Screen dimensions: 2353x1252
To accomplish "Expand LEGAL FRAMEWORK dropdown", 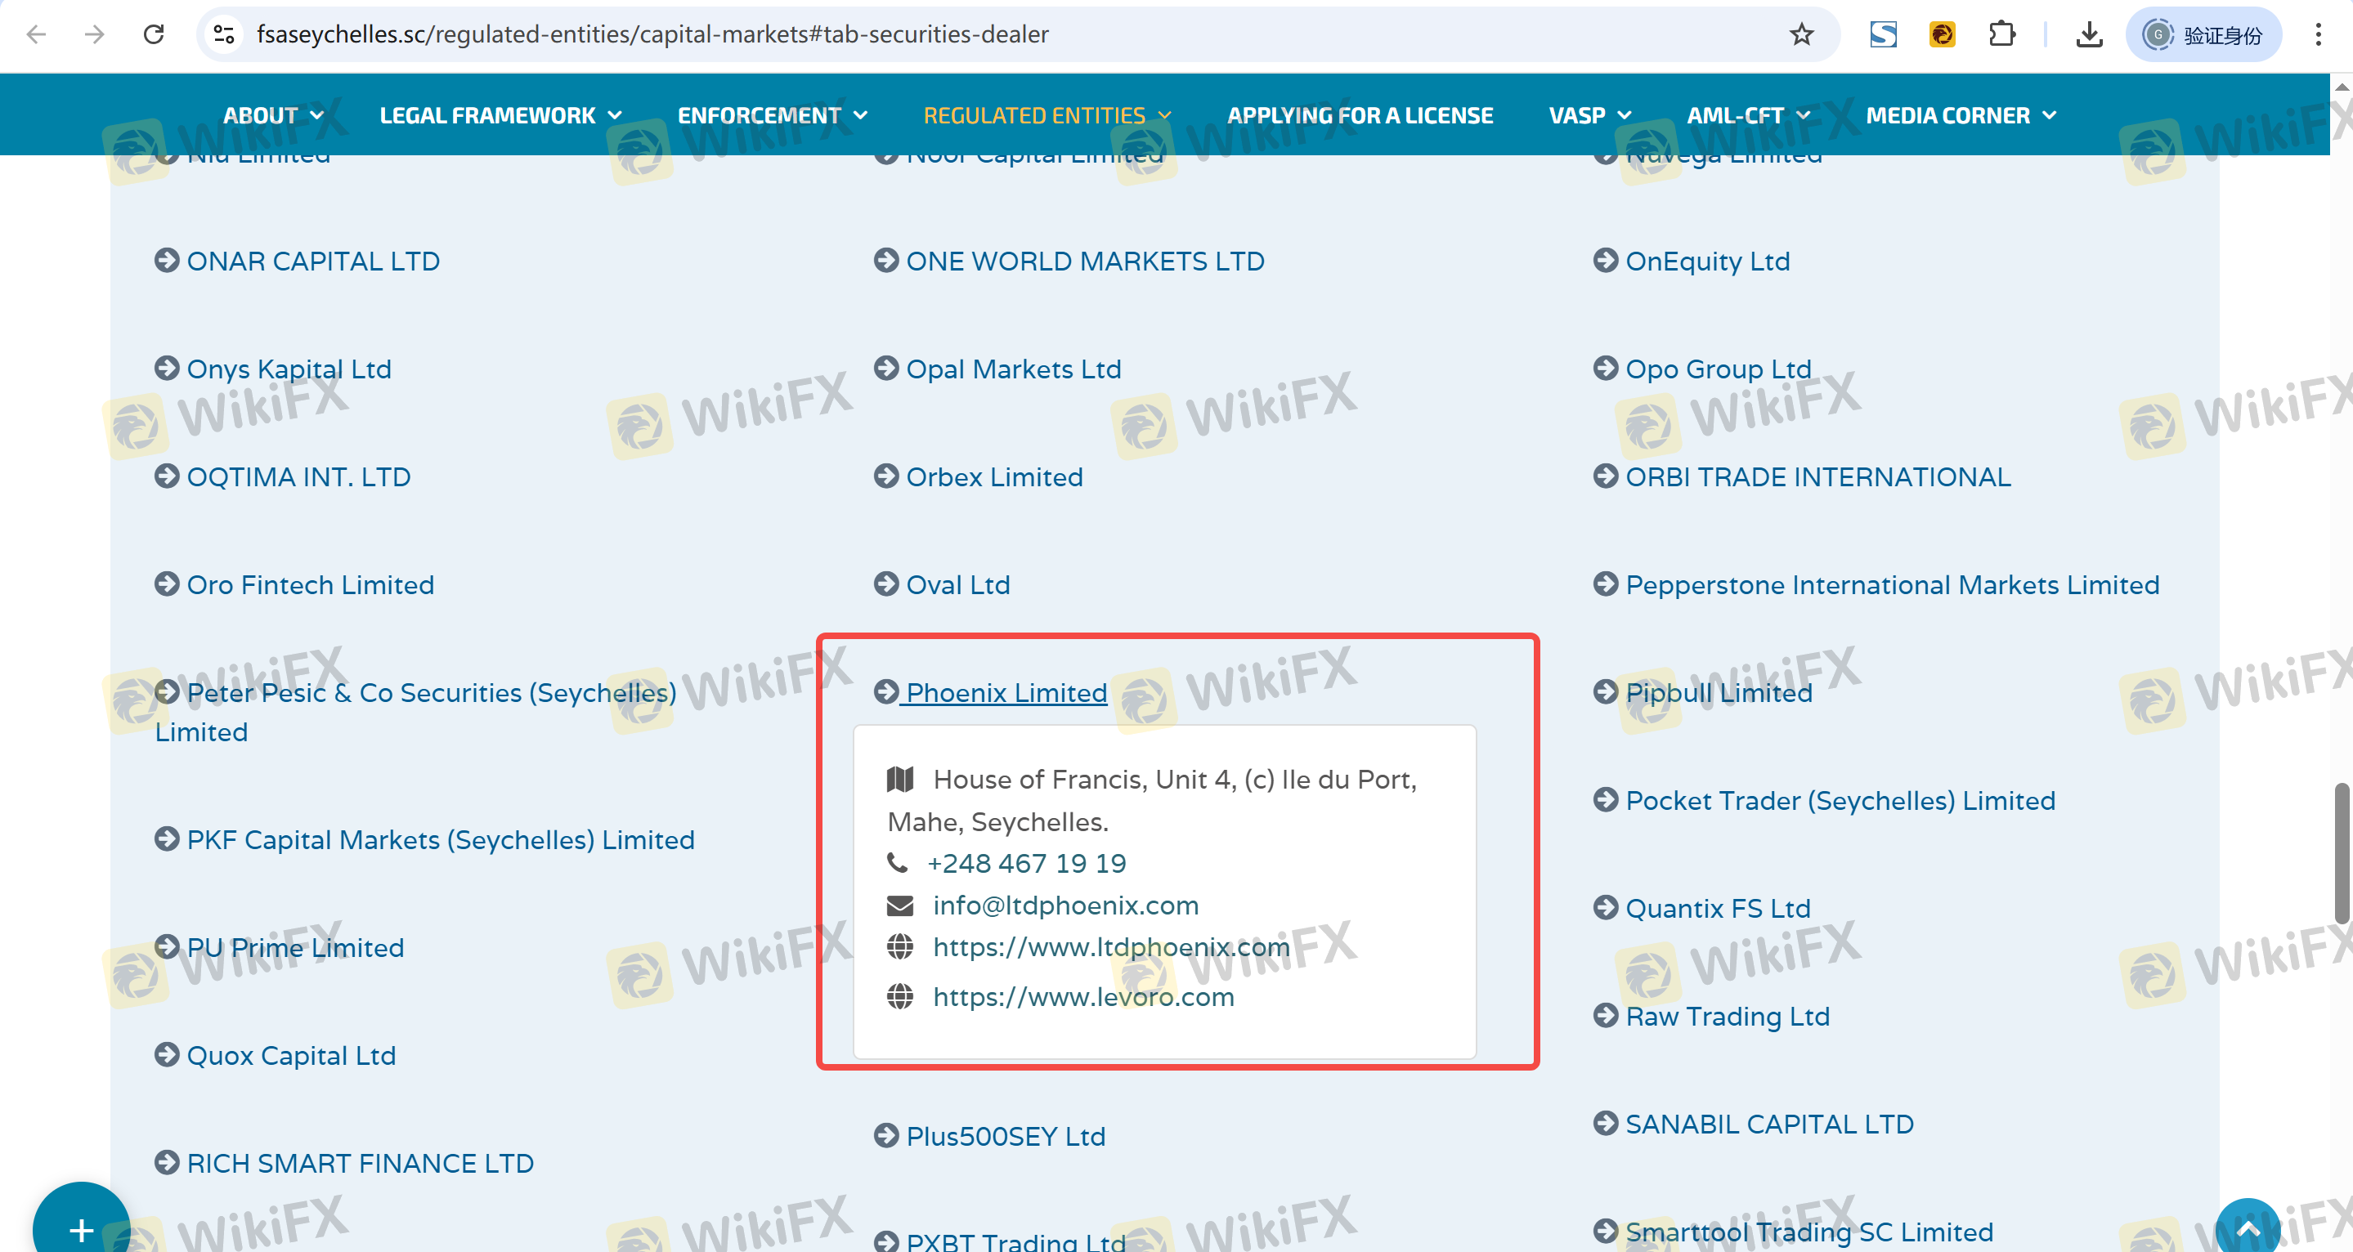I will click(500, 116).
